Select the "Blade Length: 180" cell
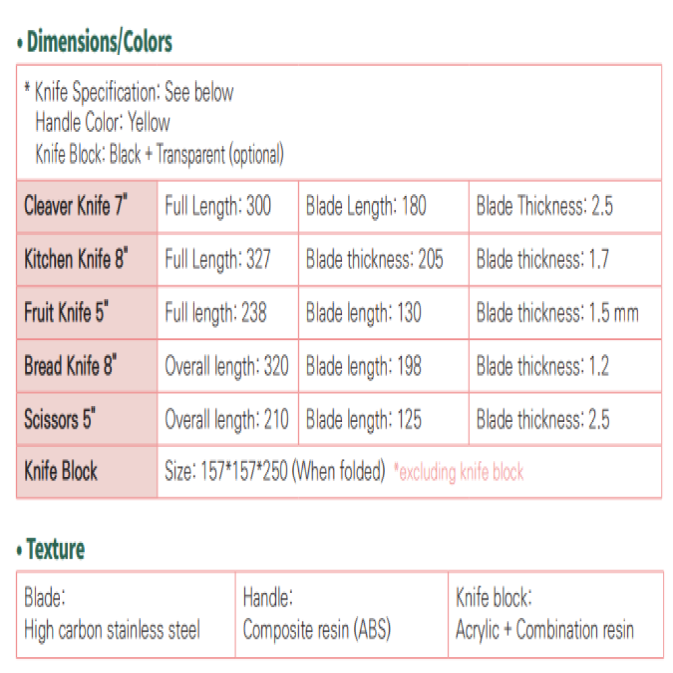 pyautogui.click(x=366, y=206)
